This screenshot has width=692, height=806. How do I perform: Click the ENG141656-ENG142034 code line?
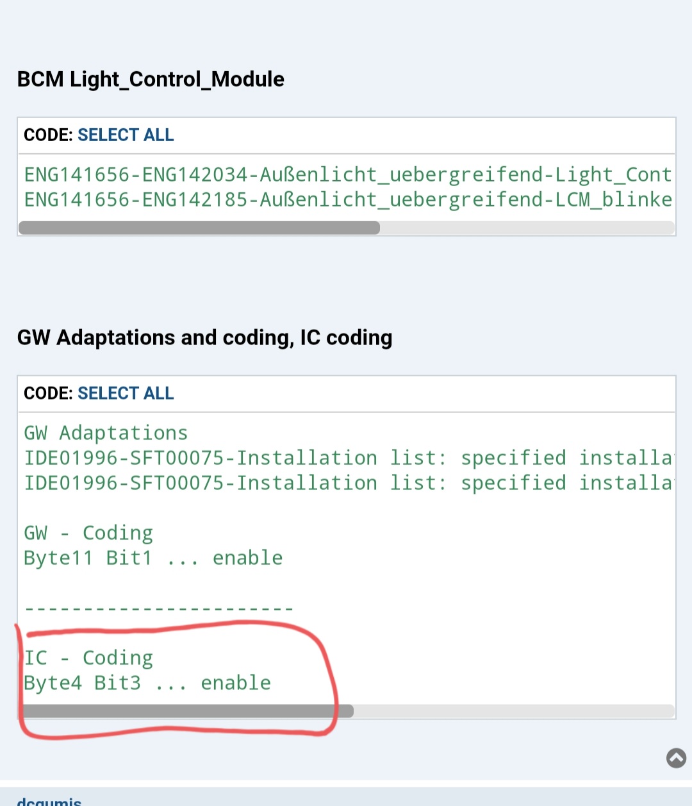(348, 174)
